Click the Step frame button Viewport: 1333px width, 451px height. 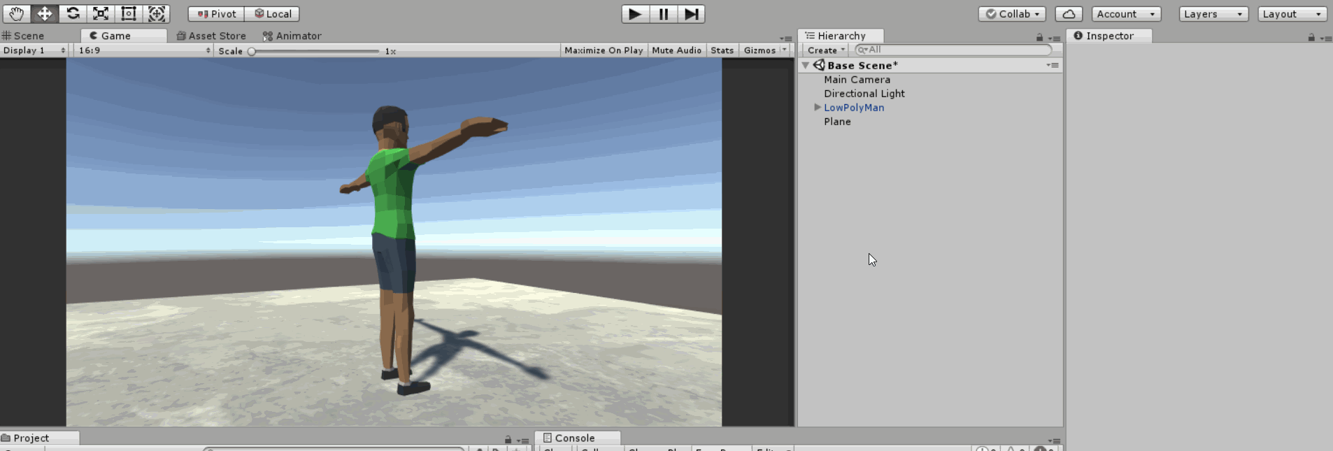(x=691, y=14)
